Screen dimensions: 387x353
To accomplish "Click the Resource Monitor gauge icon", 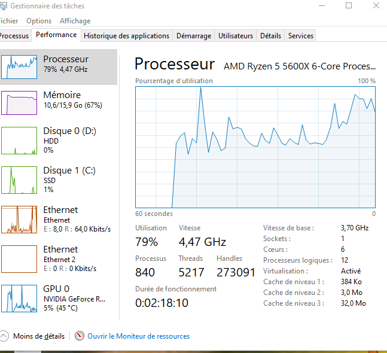I will 80,336.
